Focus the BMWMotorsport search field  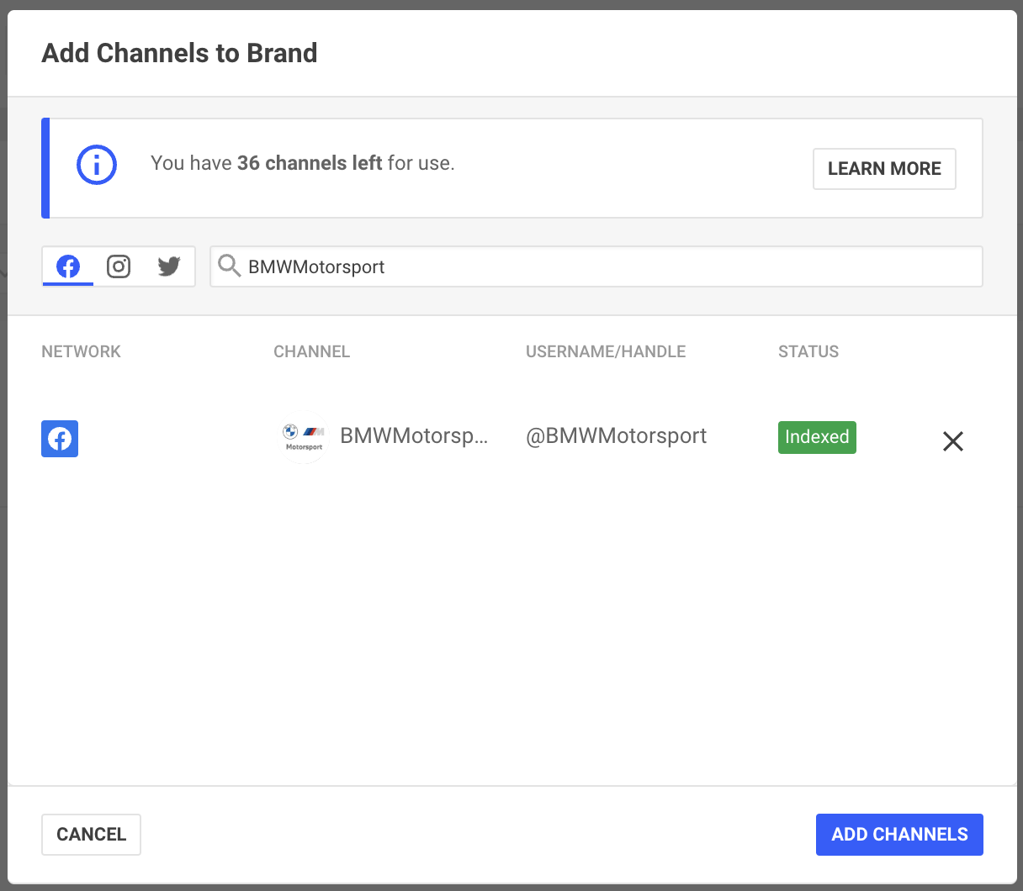click(x=596, y=266)
